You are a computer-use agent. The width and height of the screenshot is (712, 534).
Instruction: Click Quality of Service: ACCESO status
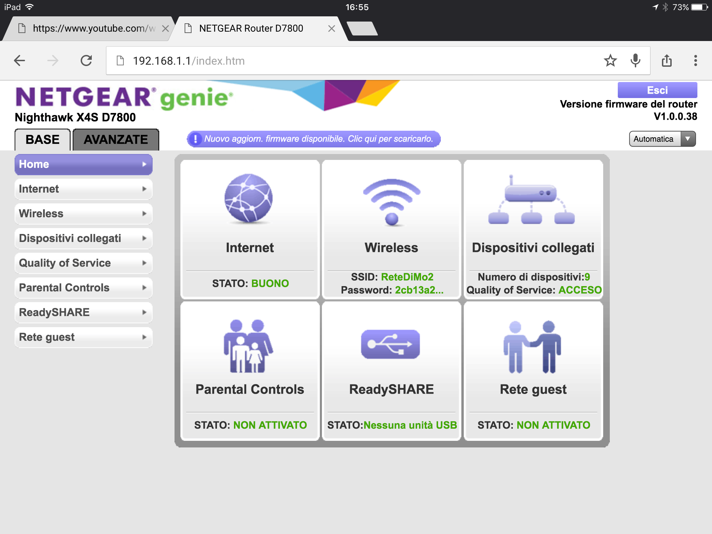534,290
